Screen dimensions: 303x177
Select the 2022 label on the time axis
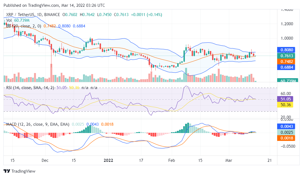point(109,160)
